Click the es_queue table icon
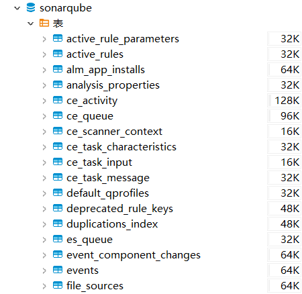This screenshot has width=302, height=294. pyautogui.click(x=58, y=239)
